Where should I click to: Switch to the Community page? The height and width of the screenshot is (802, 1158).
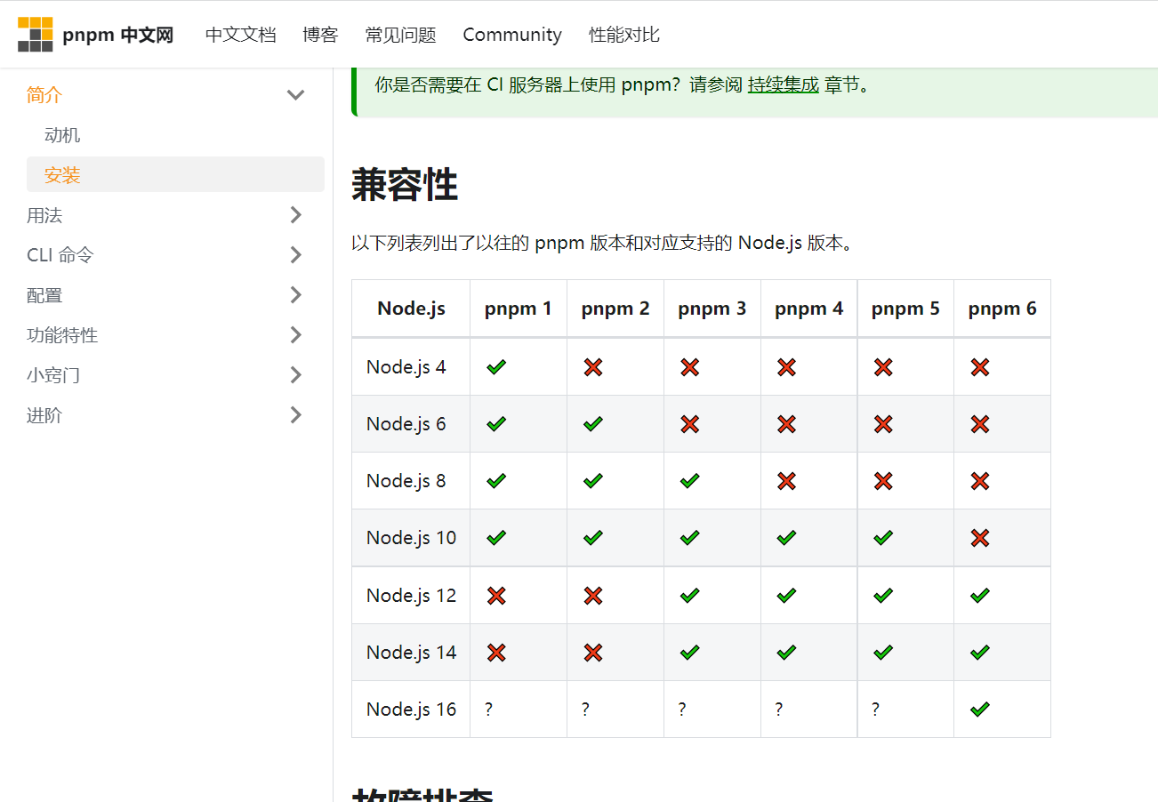511,34
